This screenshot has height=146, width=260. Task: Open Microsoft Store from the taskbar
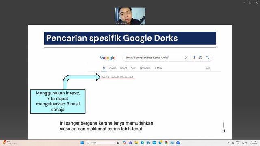pos(148,143)
